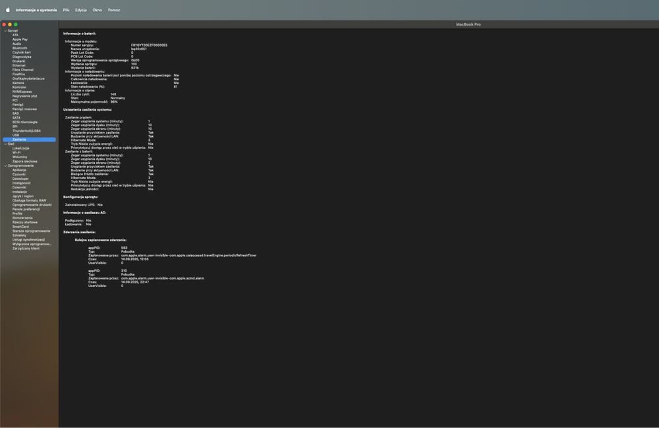Select Kontroler in the sidebar
The height and width of the screenshot is (428, 659).
click(x=19, y=88)
